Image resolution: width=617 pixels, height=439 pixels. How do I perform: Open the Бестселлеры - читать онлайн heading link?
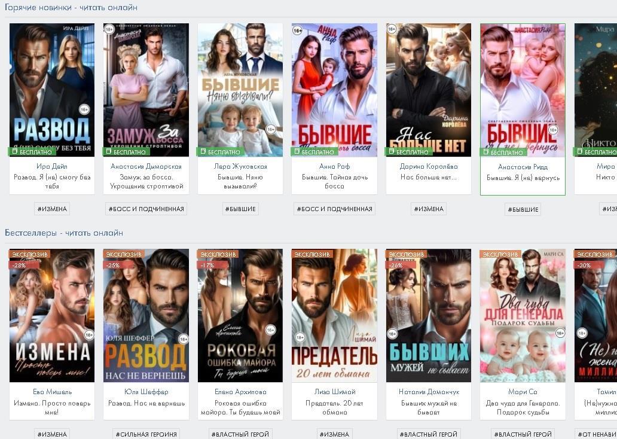pyautogui.click(x=64, y=233)
